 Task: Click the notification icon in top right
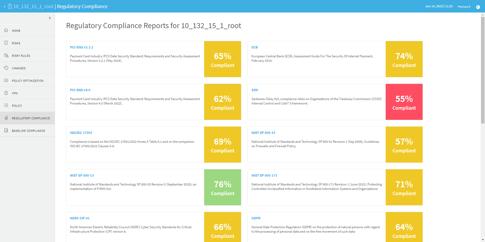[478, 7]
